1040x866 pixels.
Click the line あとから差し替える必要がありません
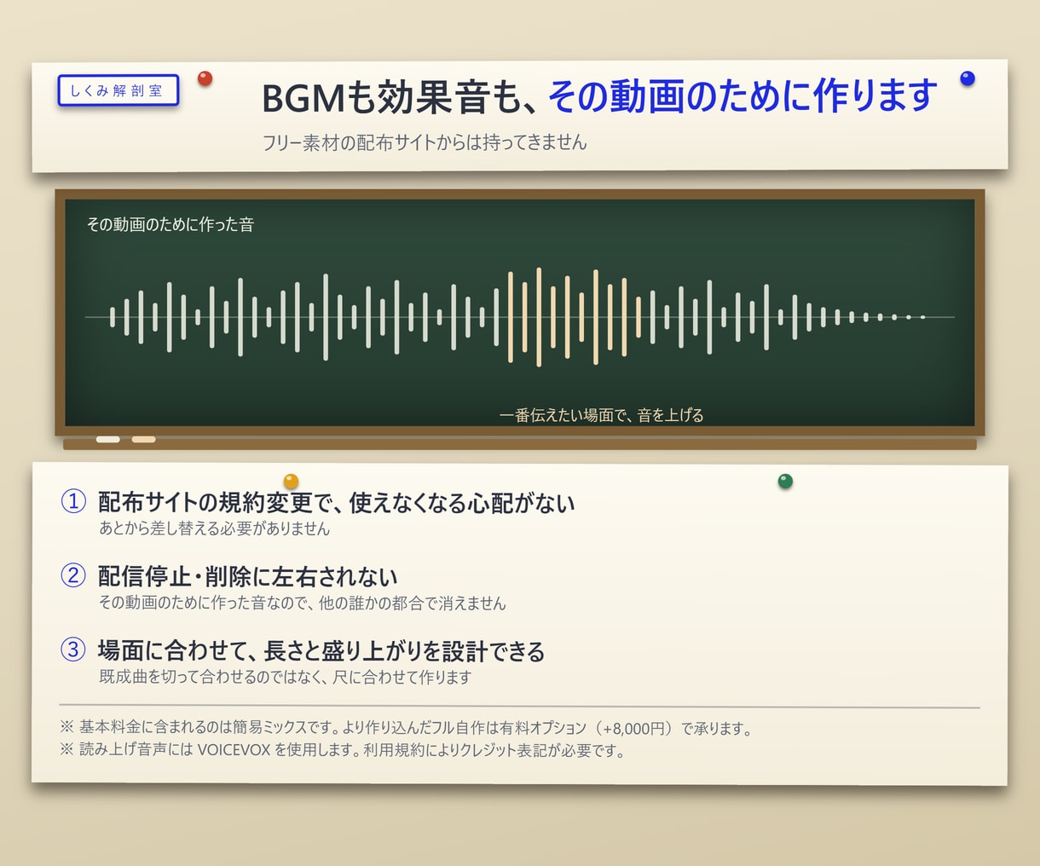(214, 528)
